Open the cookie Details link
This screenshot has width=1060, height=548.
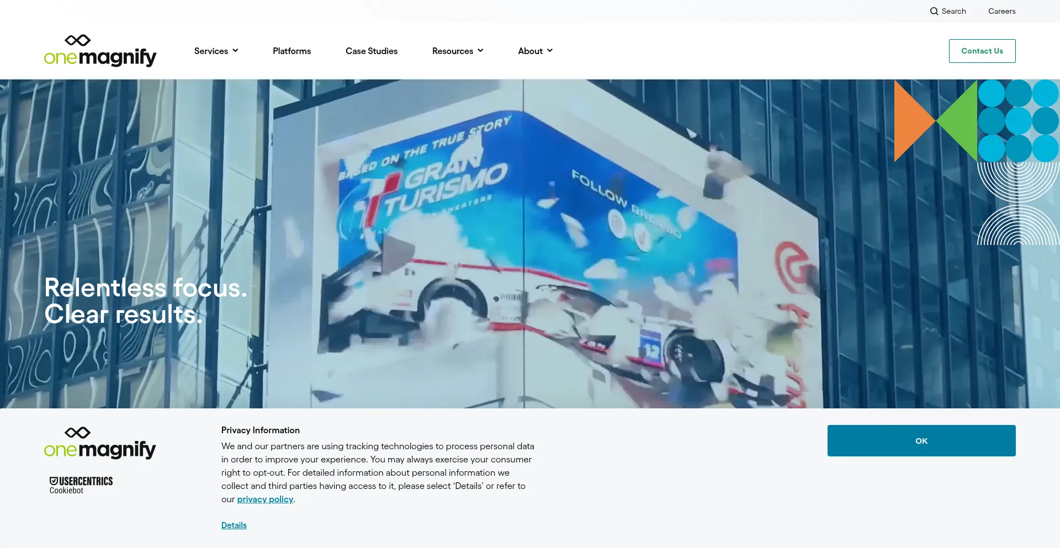(x=234, y=525)
